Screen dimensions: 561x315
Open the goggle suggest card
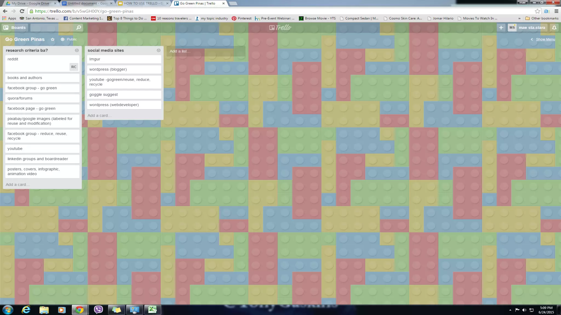pyautogui.click(x=124, y=95)
